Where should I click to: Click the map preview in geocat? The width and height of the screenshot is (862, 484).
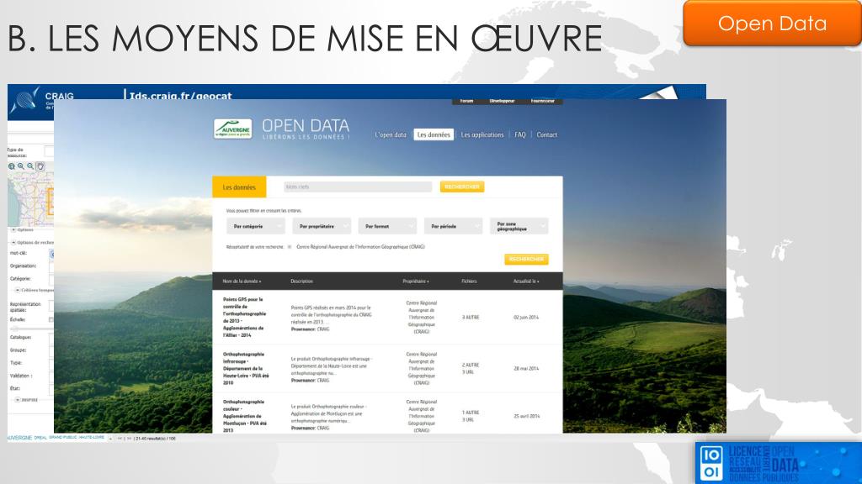coord(31,199)
